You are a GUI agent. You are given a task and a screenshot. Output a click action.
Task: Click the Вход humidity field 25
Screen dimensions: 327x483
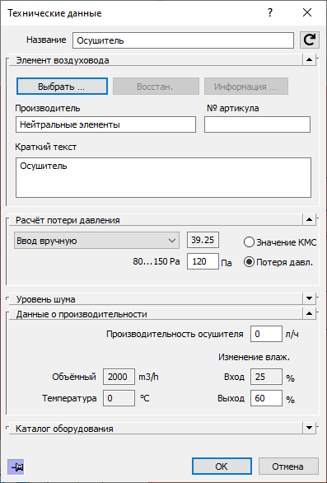tap(266, 377)
